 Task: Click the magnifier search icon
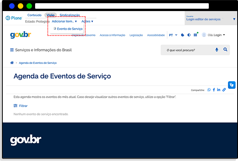coord(225,49)
